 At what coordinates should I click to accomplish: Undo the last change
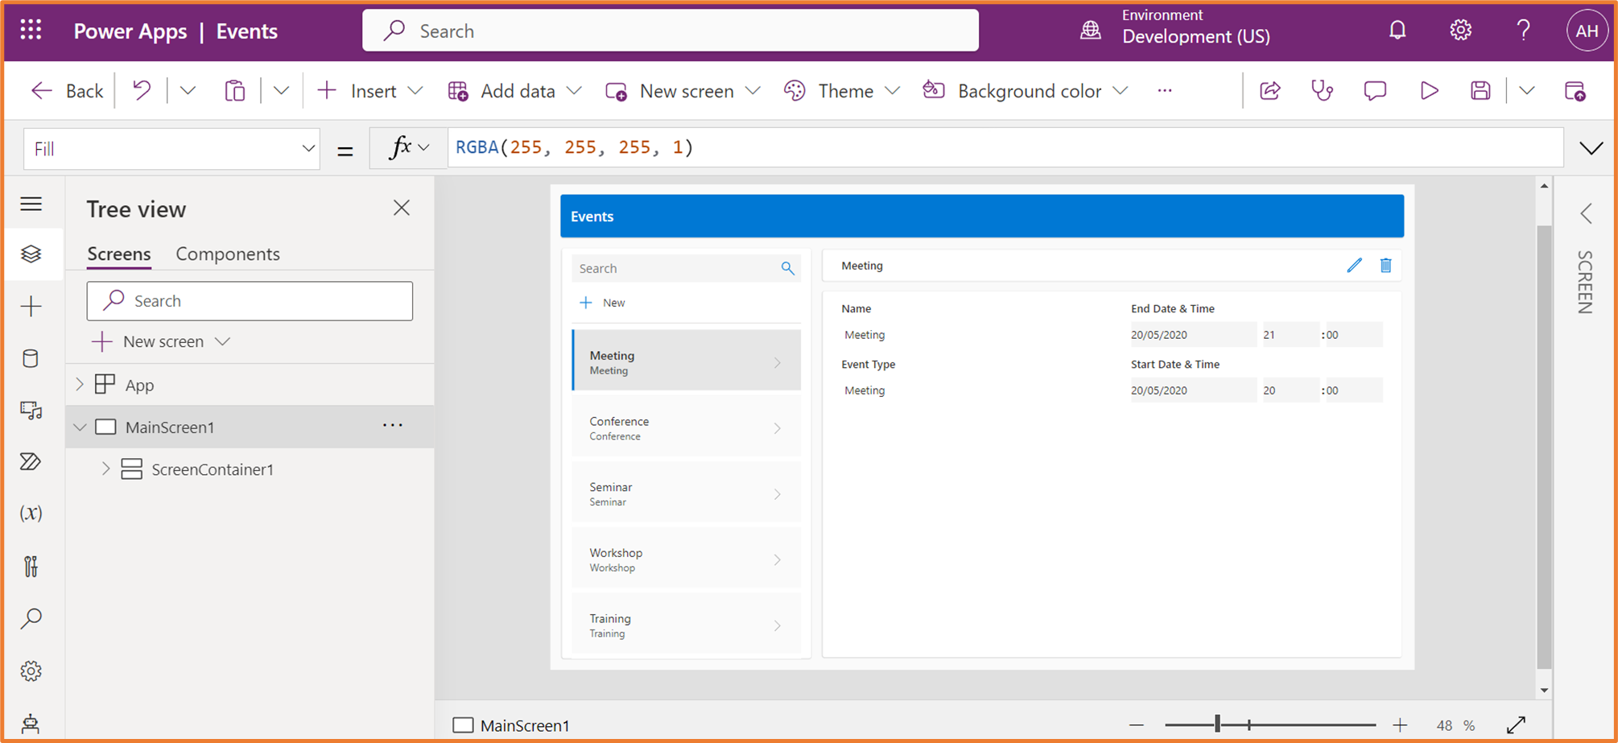pyautogui.click(x=141, y=90)
